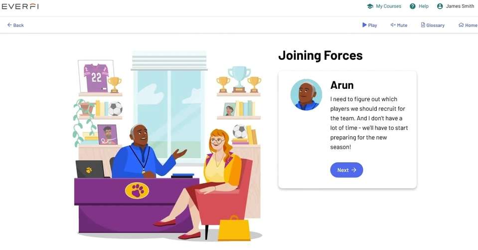Go back using the Back text
This screenshot has height=250, width=478.
click(x=18, y=25)
